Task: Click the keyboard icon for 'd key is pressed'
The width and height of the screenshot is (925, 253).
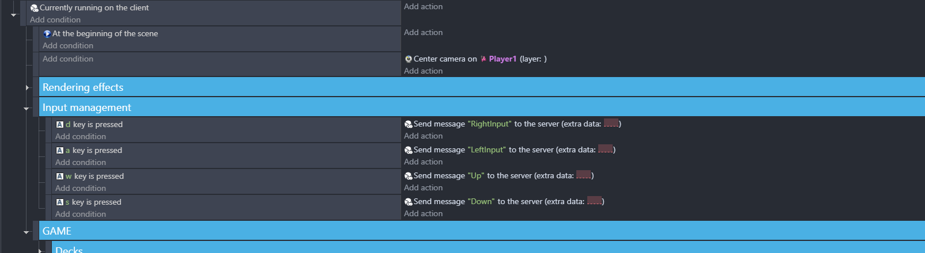Action: coord(60,124)
